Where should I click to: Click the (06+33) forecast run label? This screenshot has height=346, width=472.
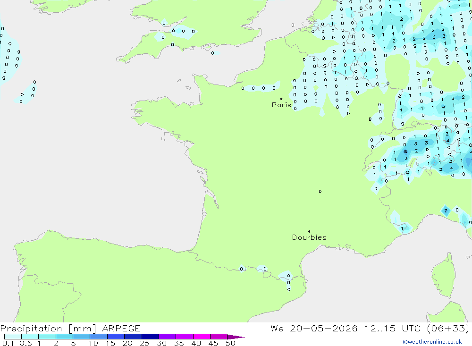[448, 328]
